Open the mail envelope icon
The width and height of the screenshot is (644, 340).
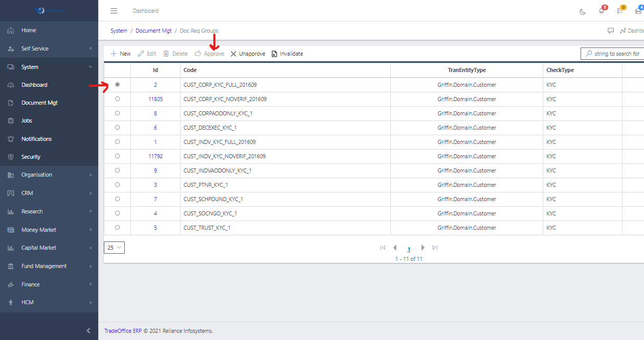tap(638, 11)
